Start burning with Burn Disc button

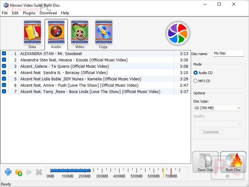click(x=233, y=162)
